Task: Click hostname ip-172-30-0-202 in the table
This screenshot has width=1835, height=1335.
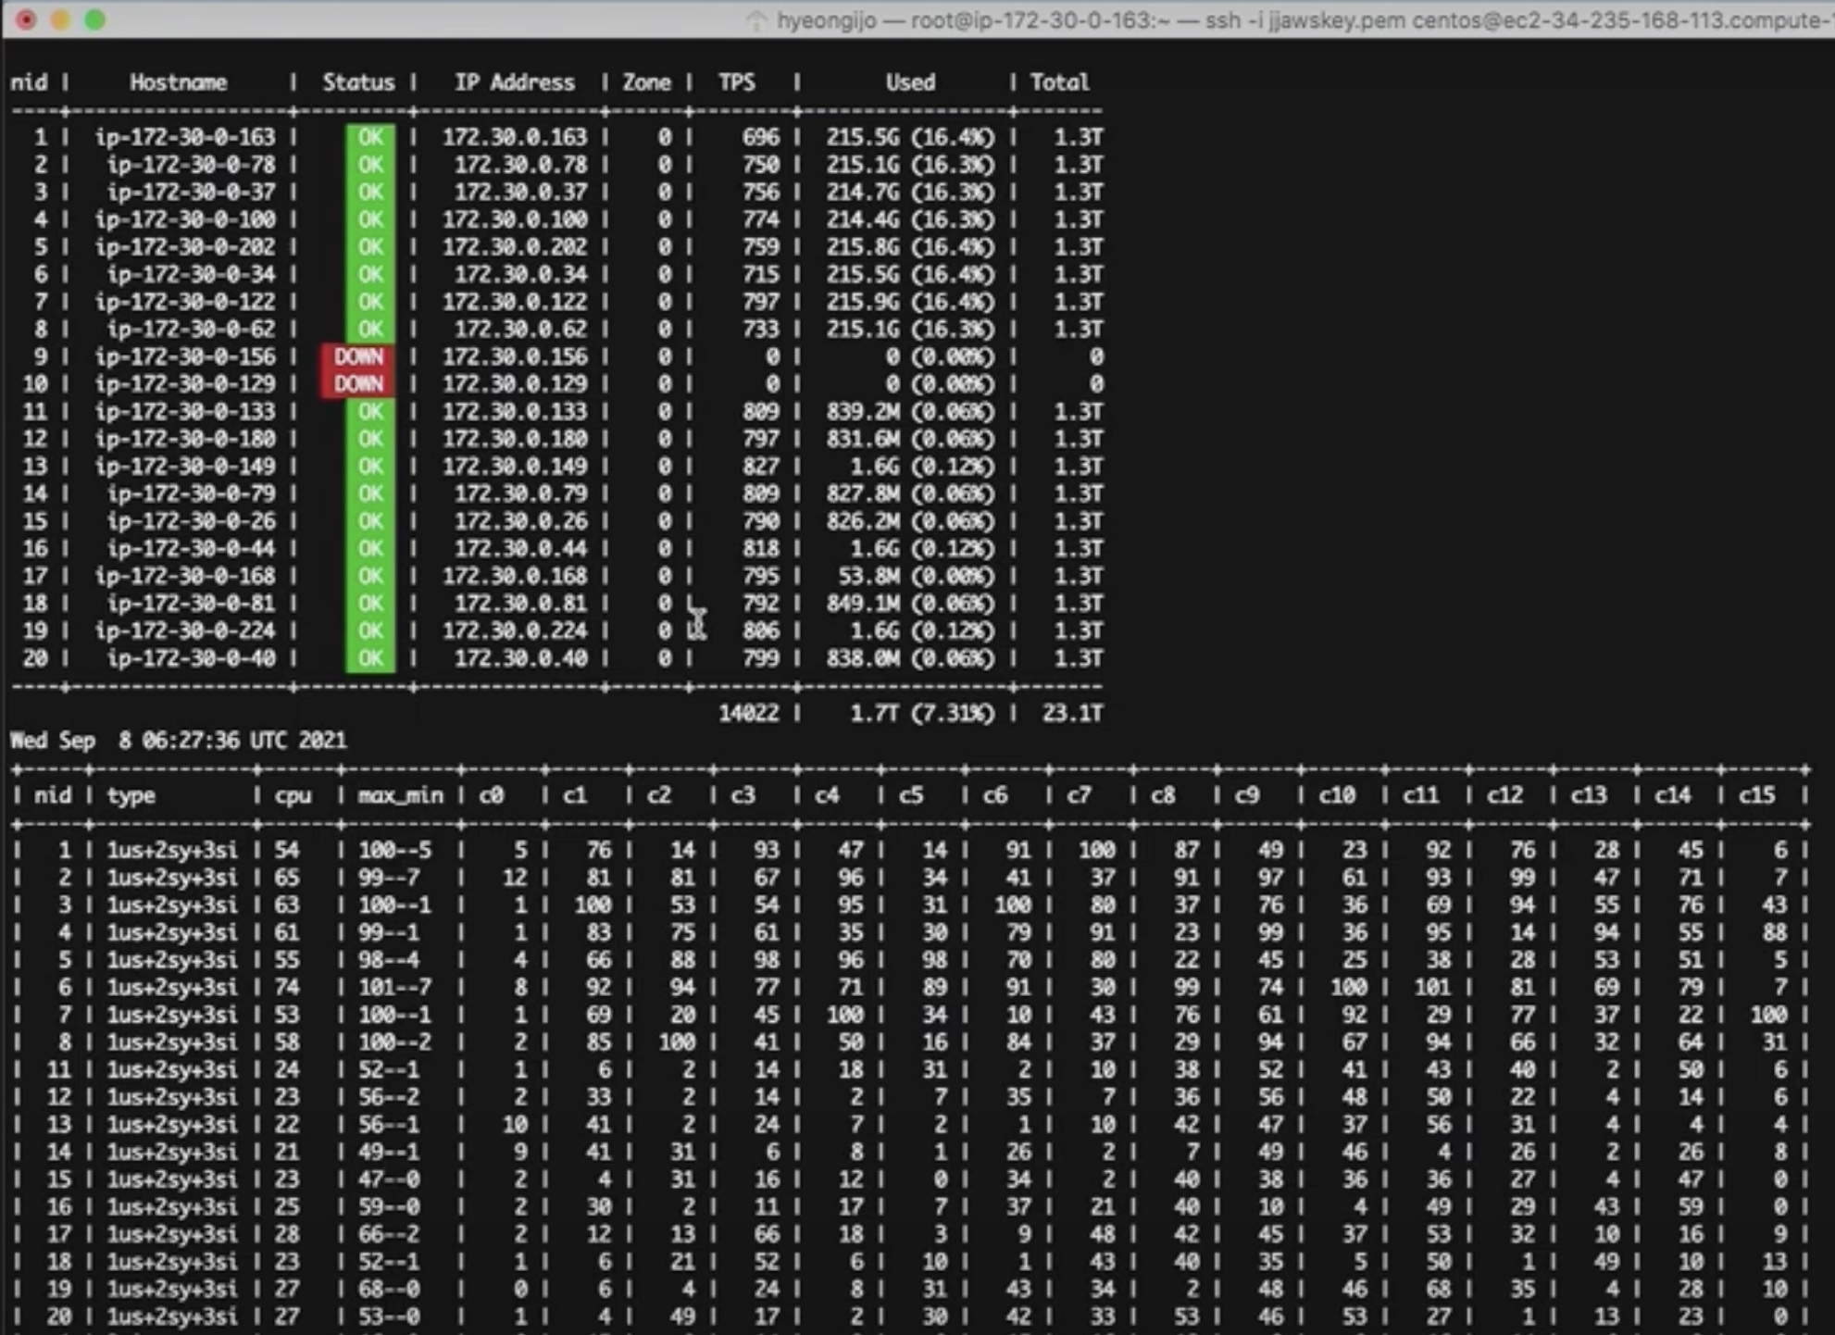Action: 185,247
